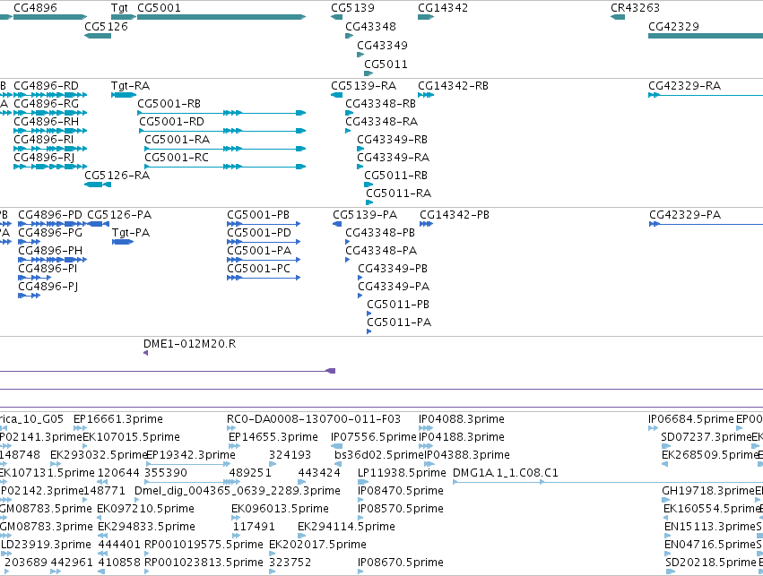
Task: Select transcript CG5001-RB
Action: 221,113
